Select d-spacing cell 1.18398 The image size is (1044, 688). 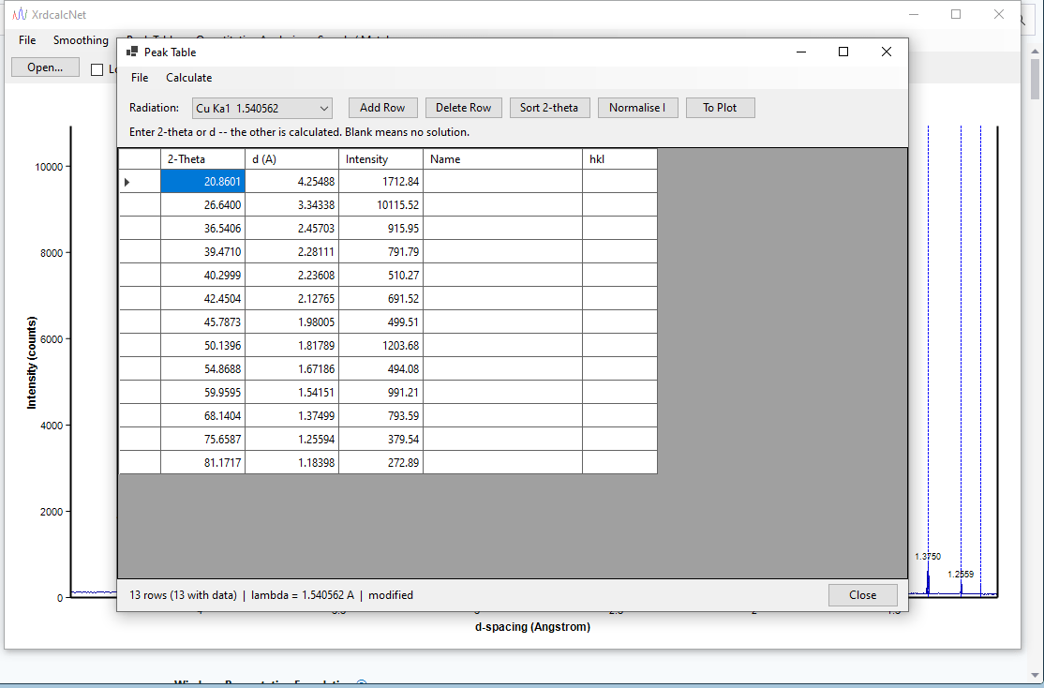[x=291, y=462]
